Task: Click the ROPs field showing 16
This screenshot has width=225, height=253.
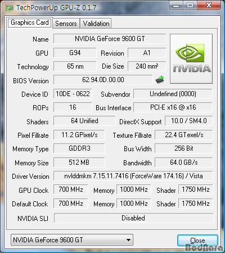Action: point(73,107)
